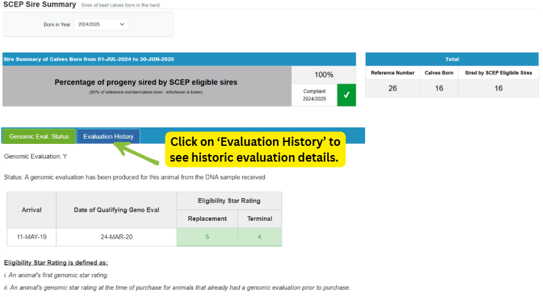The image size is (543, 297).
Task: Click the Compliant 2024/2025 cell
Action: click(314, 95)
